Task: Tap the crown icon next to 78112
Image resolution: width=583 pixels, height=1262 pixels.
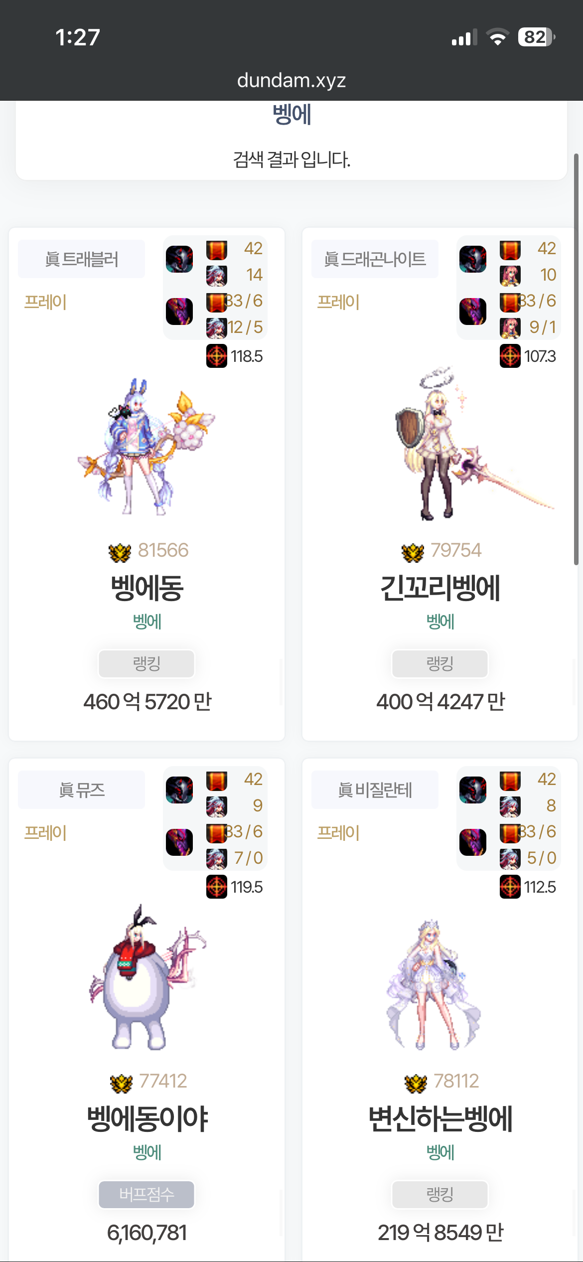Action: pos(416,1083)
